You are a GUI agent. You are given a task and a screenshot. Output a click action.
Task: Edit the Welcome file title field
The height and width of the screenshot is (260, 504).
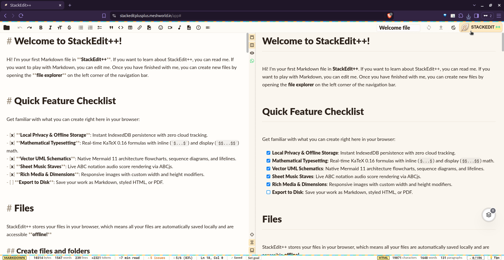[x=398, y=28]
